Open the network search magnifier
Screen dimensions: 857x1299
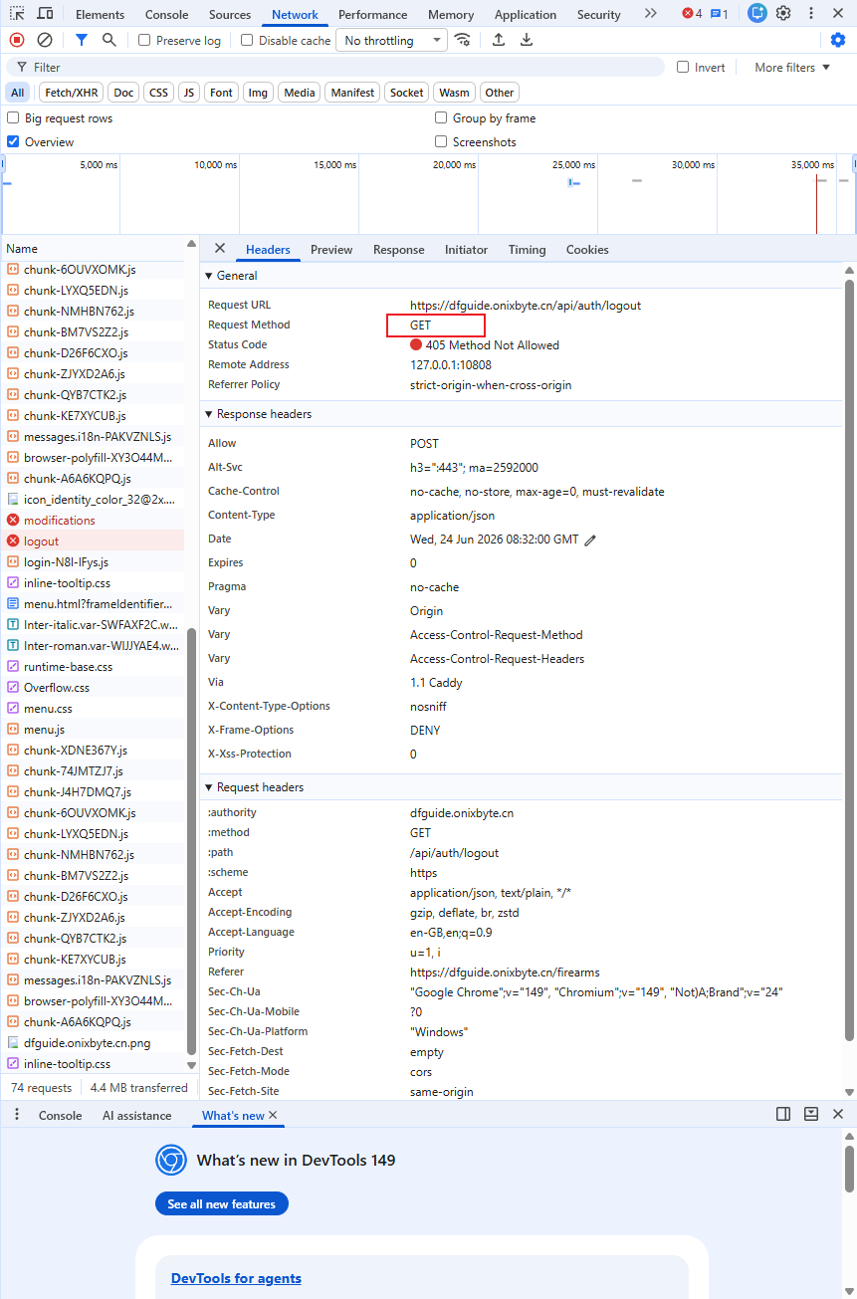coord(109,40)
